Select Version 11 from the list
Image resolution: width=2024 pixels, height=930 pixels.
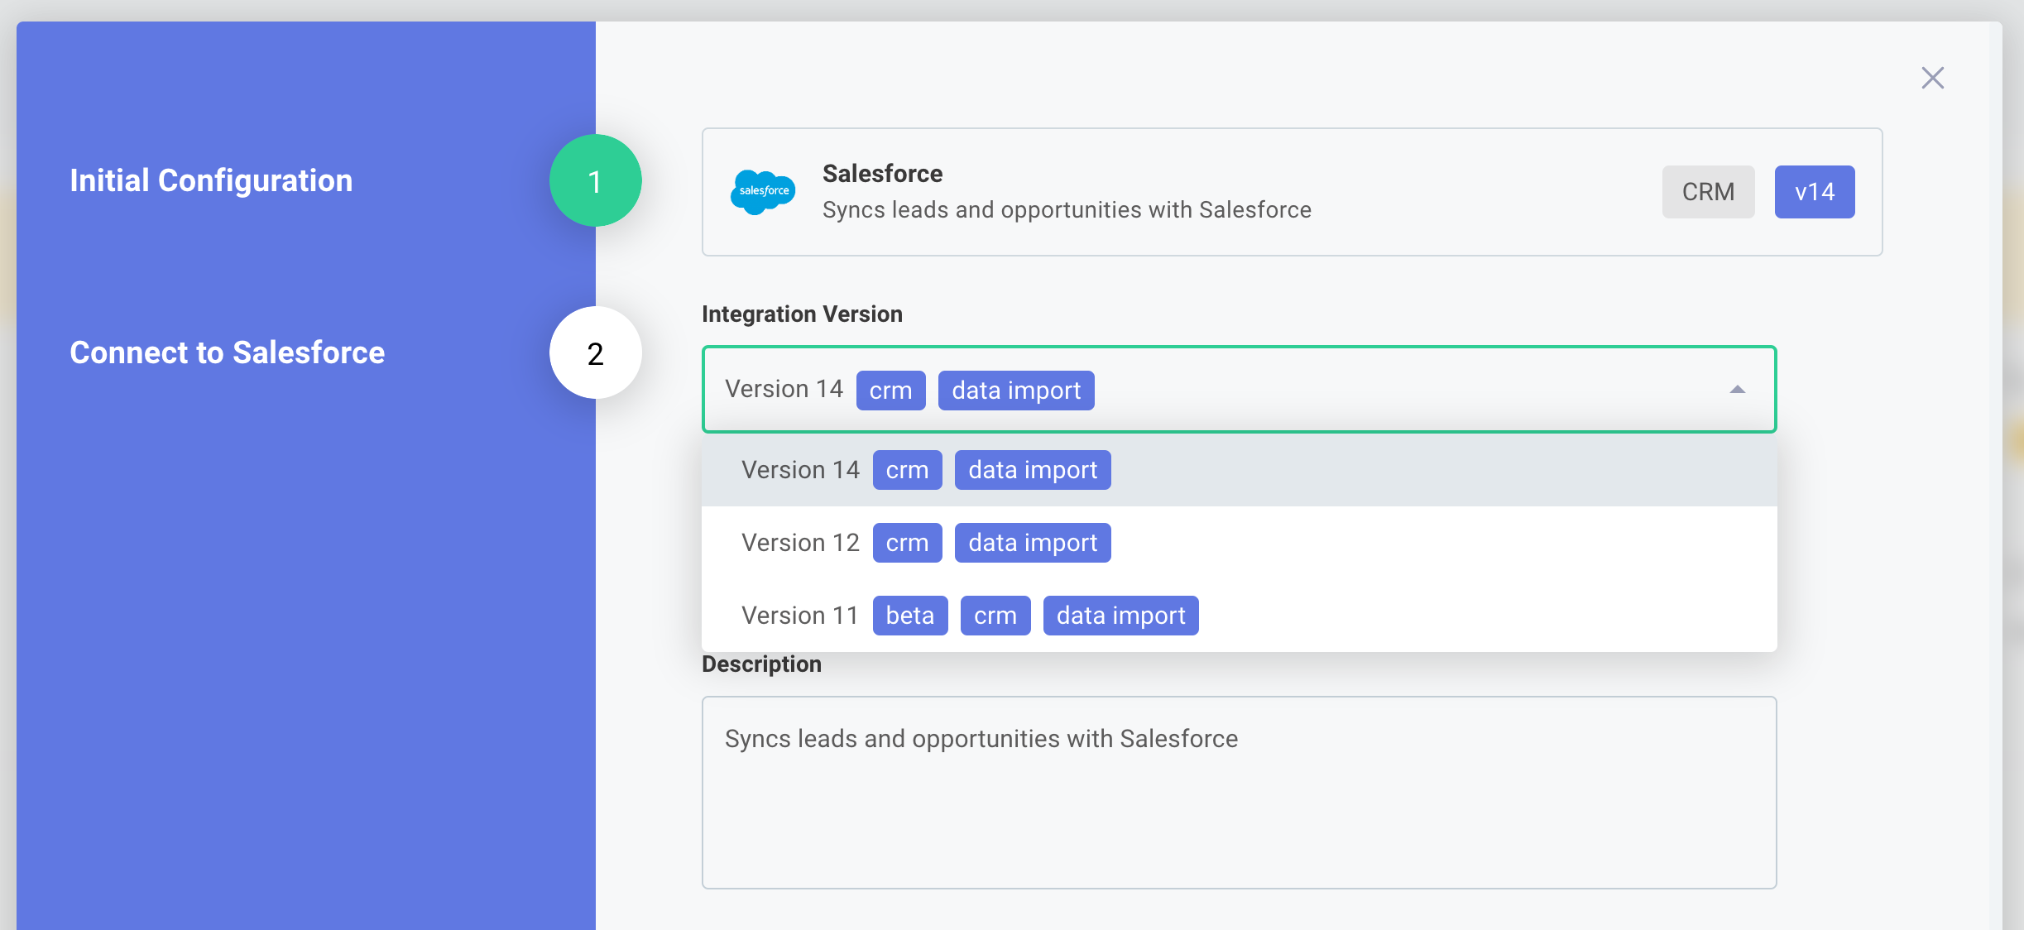coord(799,615)
